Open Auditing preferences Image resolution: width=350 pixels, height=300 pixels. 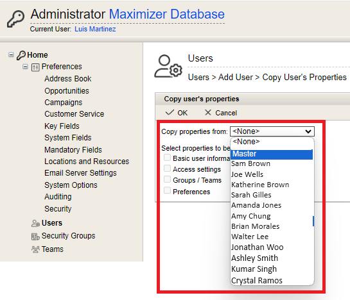click(x=58, y=197)
